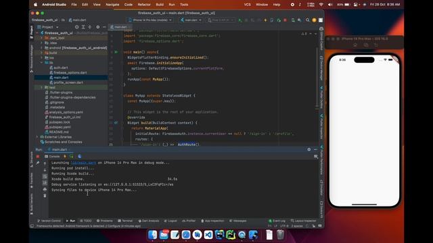Open the main.dart run configuration dropdown
433x243 pixels.
click(191, 20)
